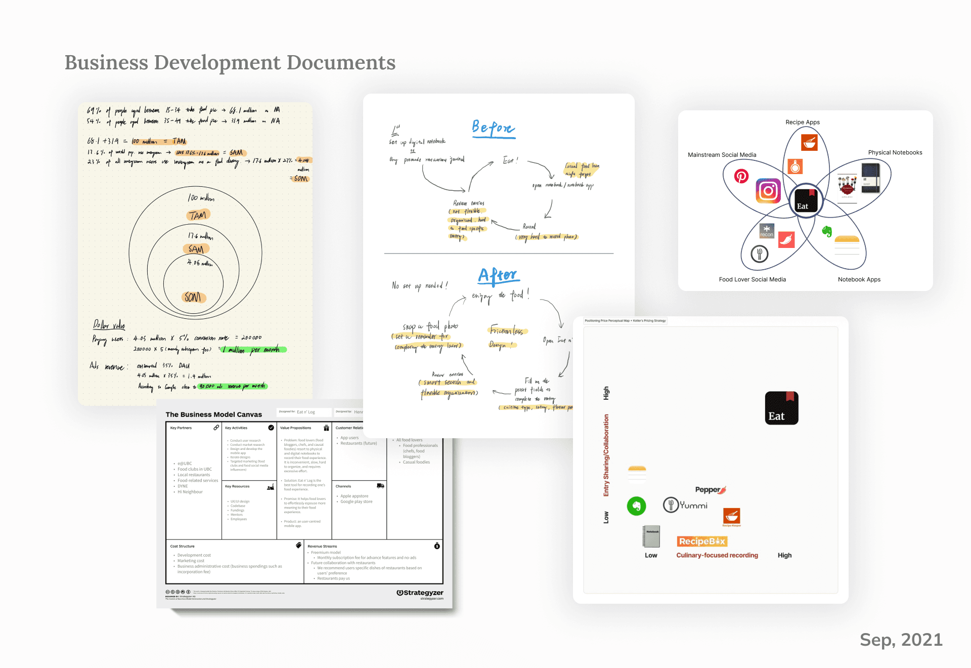The image size is (971, 668).
Task: Click the large Eat icon on the perceptual map
Action: [781, 408]
